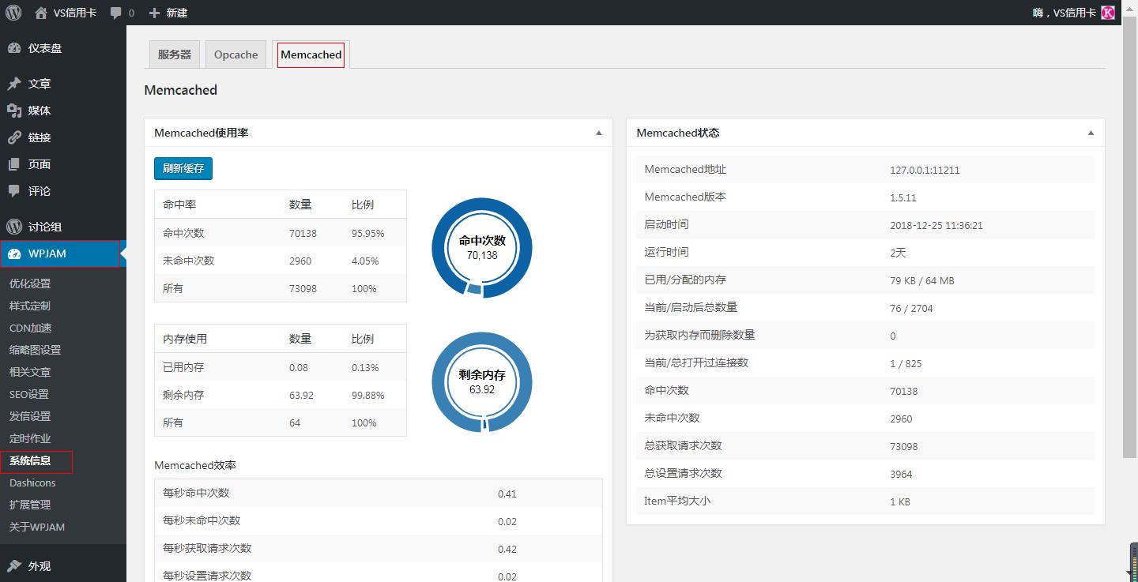
Task: Open the 定时作业 submenu item
Action: [30, 438]
